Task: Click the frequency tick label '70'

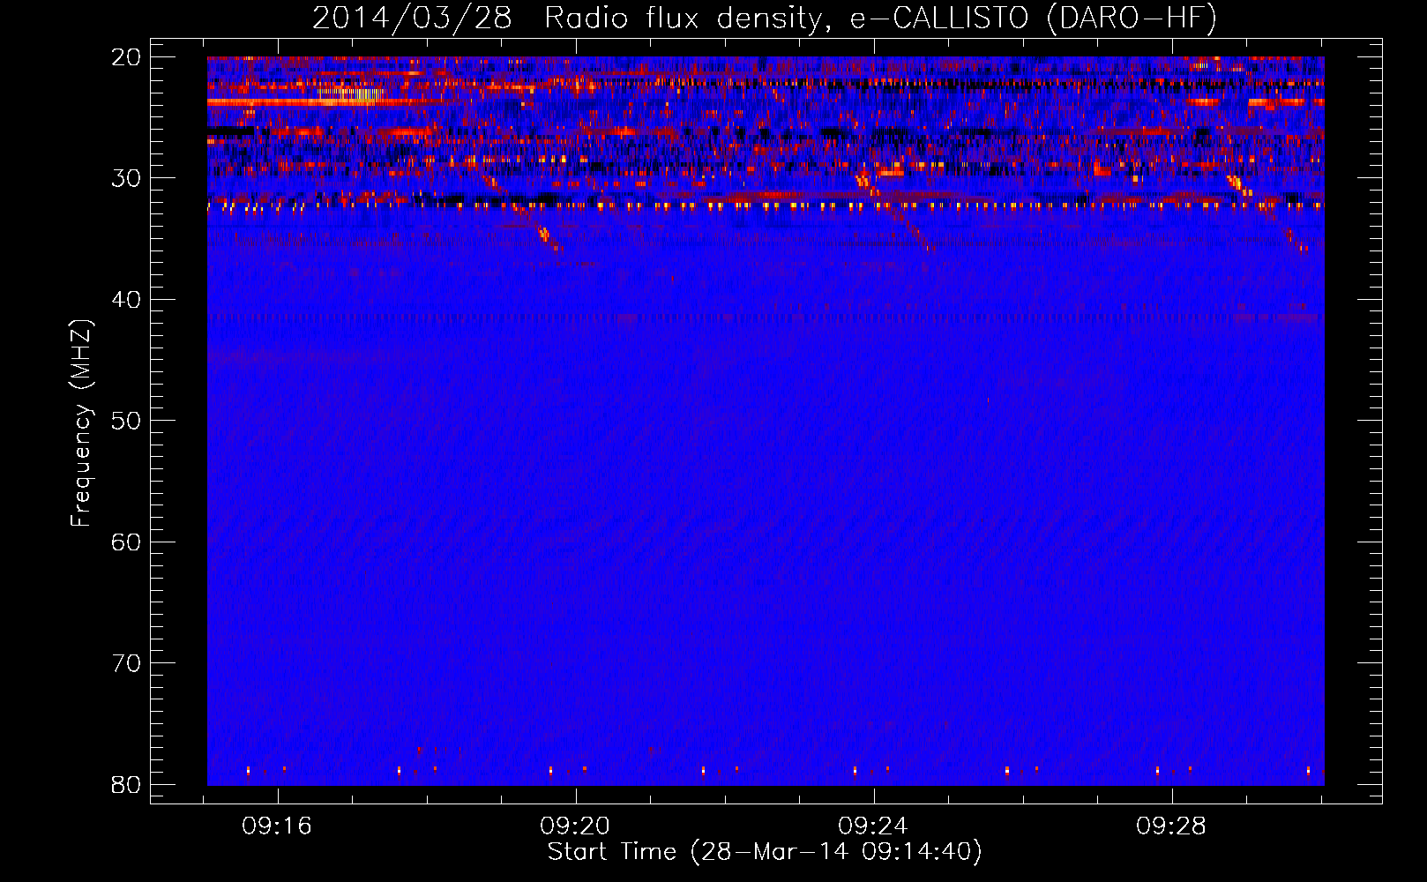Action: click(126, 663)
